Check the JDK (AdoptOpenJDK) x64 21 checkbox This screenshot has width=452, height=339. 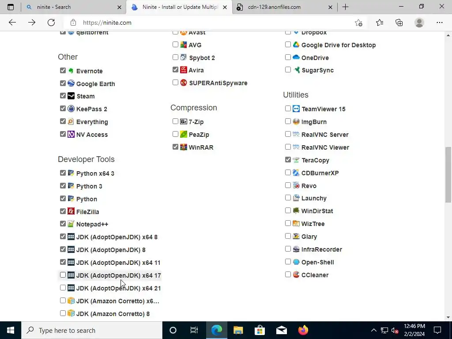click(63, 287)
